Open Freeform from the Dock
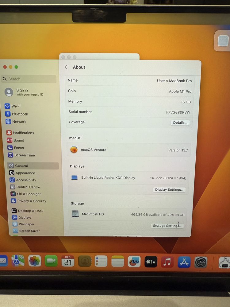 [134, 261]
